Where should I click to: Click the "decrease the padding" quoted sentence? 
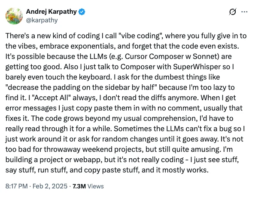(81, 87)
